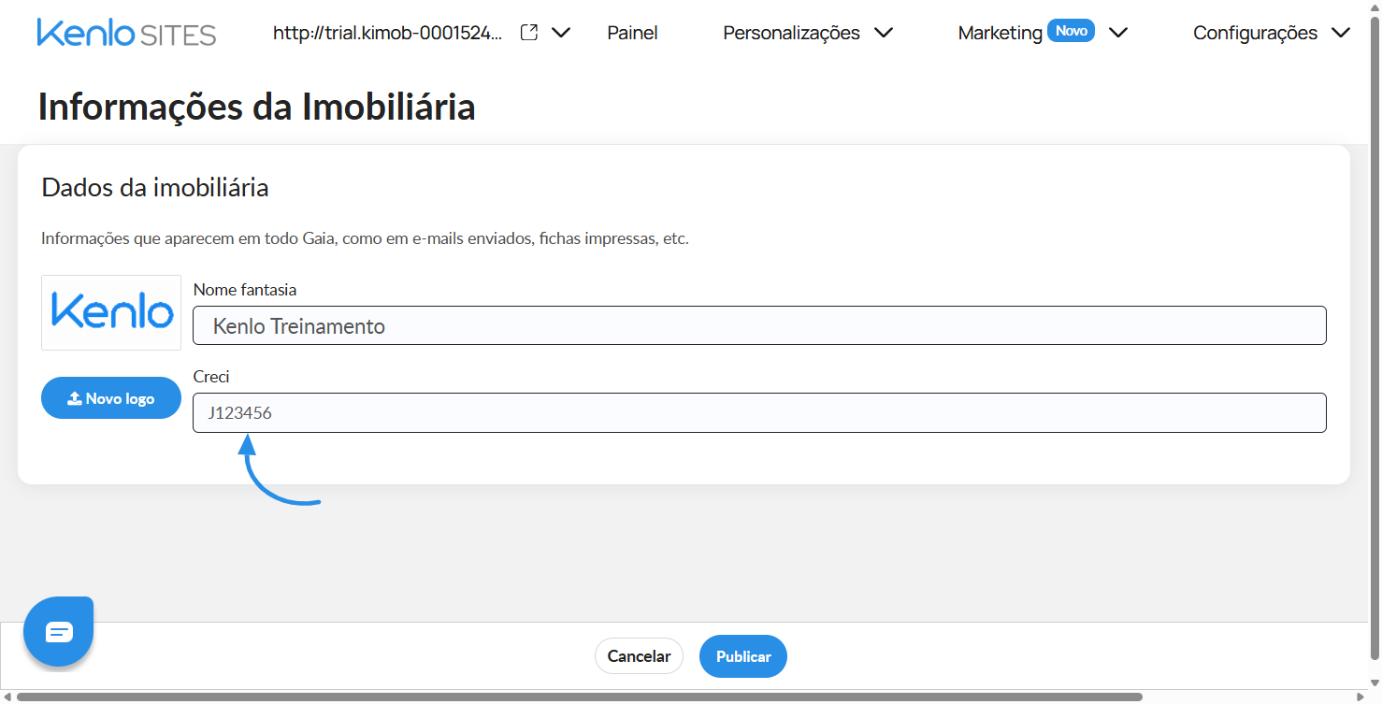Click the trial site URL link

[388, 33]
